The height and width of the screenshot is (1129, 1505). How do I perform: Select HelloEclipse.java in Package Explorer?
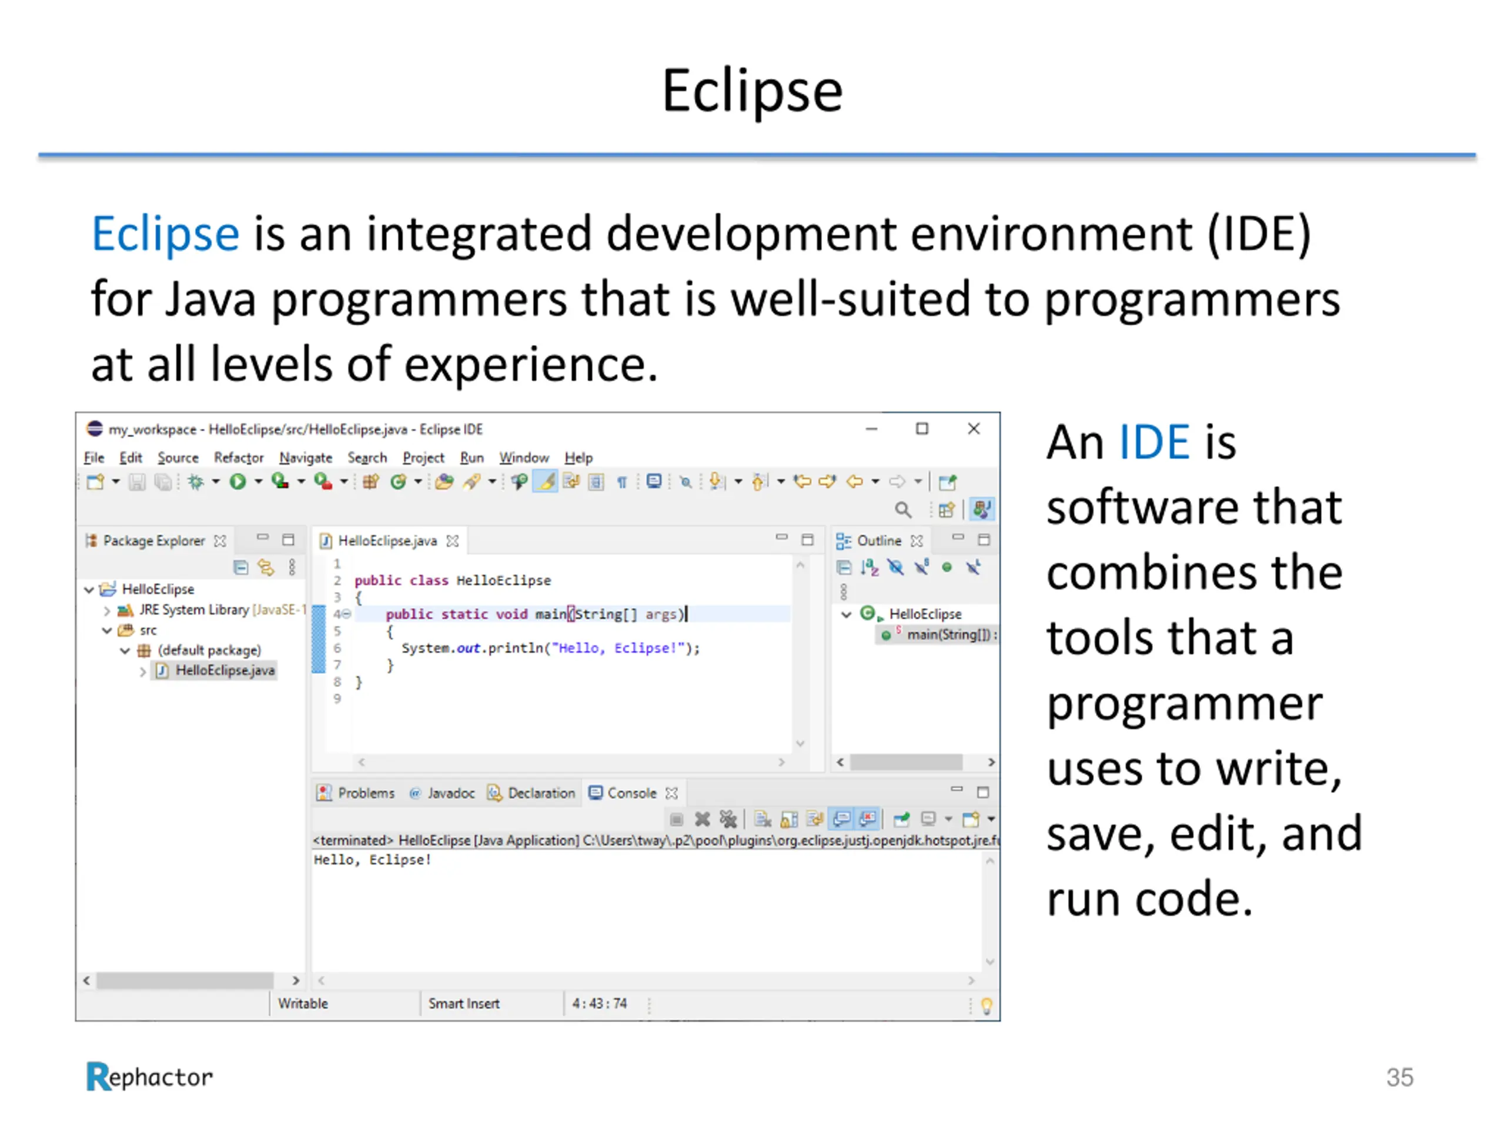click(215, 670)
